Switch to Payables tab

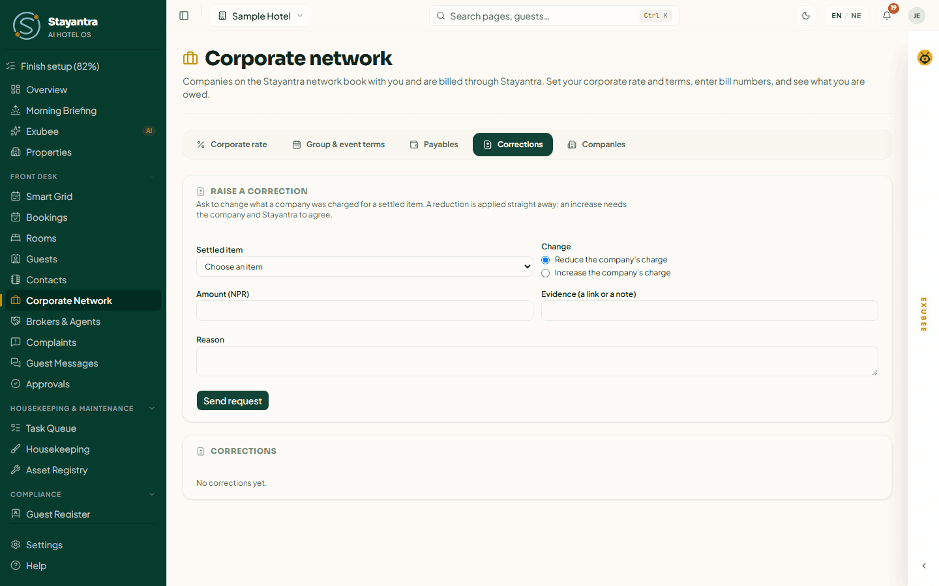pyautogui.click(x=434, y=145)
